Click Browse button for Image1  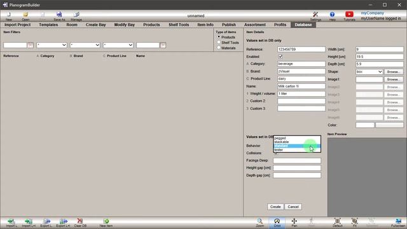[x=394, y=79]
